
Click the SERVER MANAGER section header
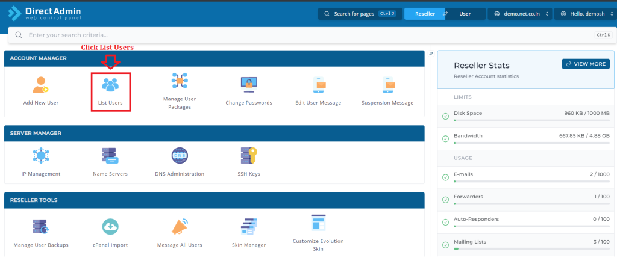pyautogui.click(x=215, y=133)
